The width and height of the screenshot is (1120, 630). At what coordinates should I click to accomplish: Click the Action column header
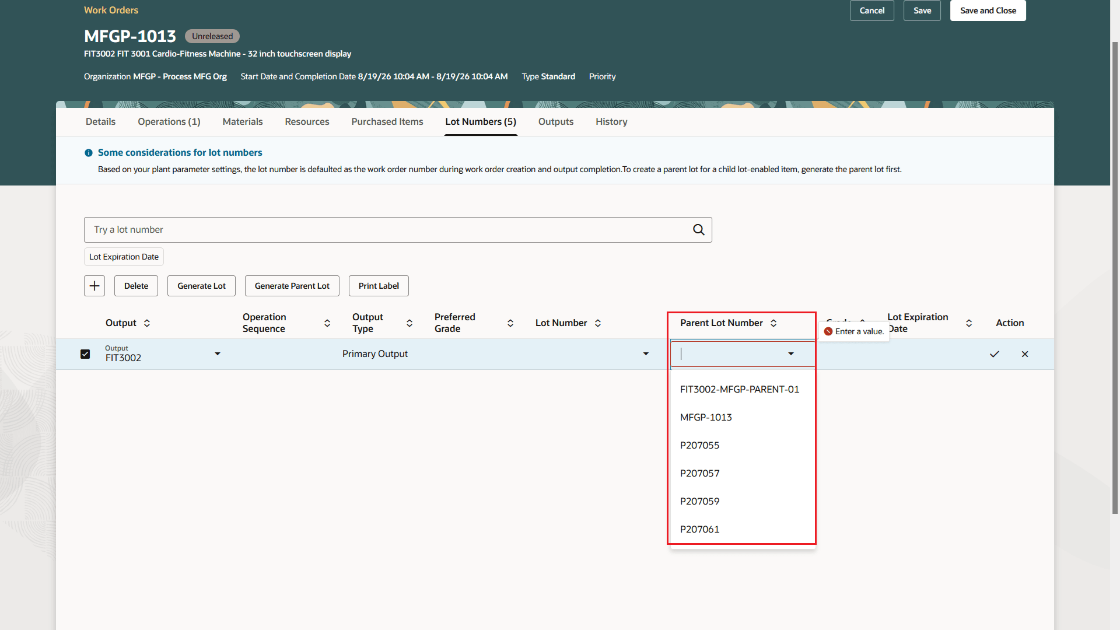[x=1010, y=323]
